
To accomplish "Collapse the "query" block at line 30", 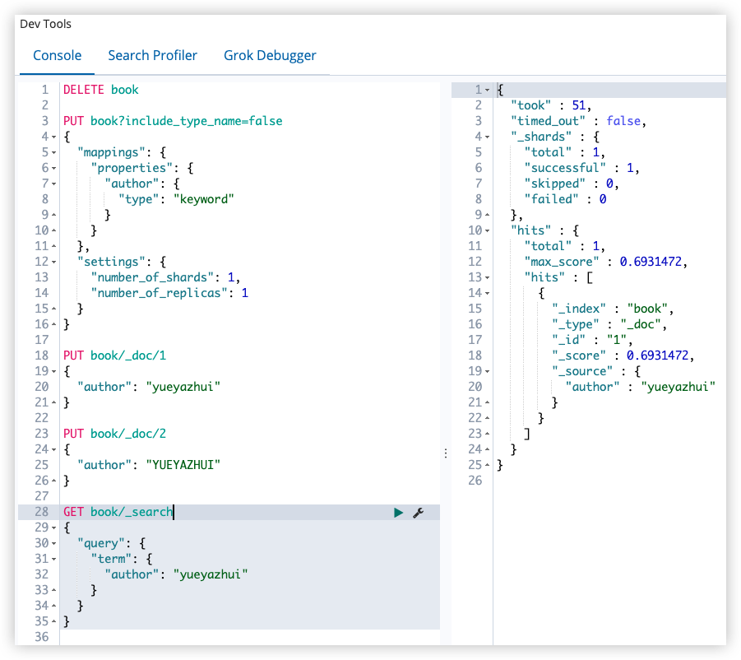I will (x=54, y=543).
